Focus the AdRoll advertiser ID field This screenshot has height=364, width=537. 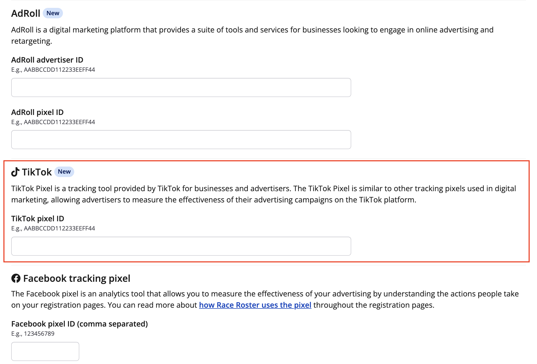[x=181, y=87]
